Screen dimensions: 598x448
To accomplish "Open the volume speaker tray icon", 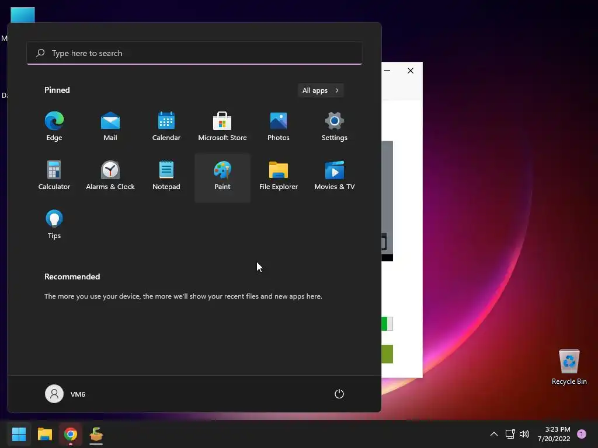I will pos(524,434).
